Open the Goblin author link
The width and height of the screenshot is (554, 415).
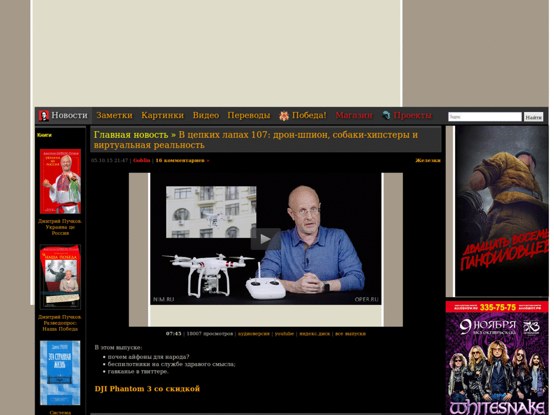pyautogui.click(x=142, y=160)
